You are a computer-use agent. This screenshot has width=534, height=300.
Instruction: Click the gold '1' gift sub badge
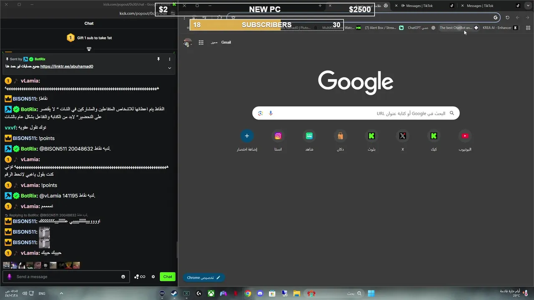click(71, 38)
